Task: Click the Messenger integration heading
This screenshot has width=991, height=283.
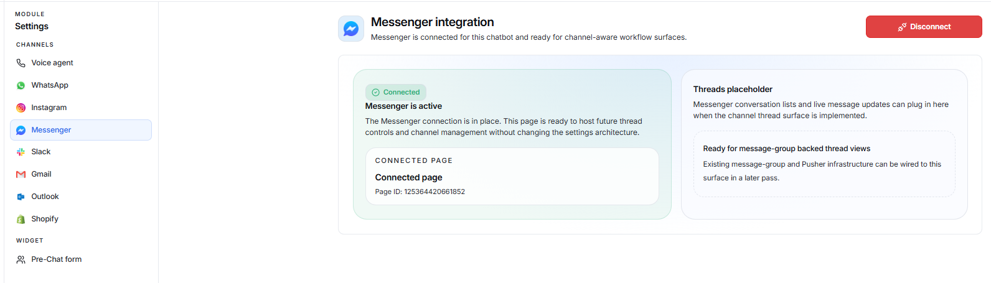Action: pos(433,22)
